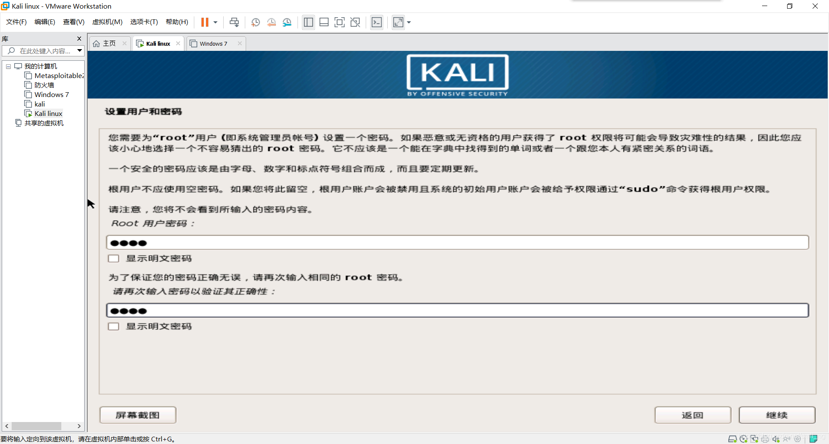Viewport: 829px width, 444px height.
Task: Open the snapshot manager
Action: click(x=287, y=22)
